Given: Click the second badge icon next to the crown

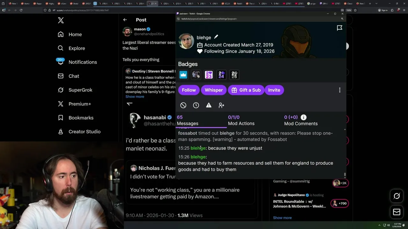Looking at the screenshot, I should (196, 75).
